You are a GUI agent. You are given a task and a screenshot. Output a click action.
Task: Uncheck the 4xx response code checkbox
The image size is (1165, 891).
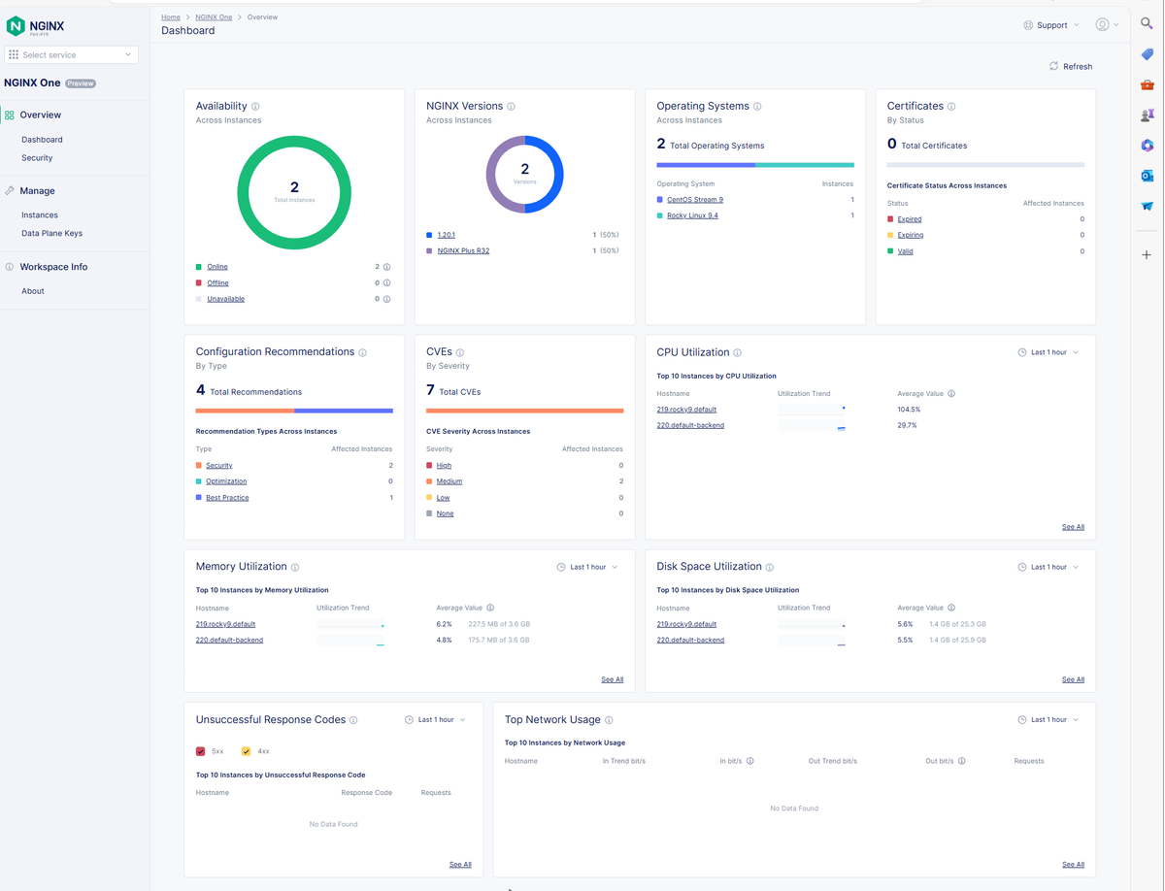[x=247, y=751]
